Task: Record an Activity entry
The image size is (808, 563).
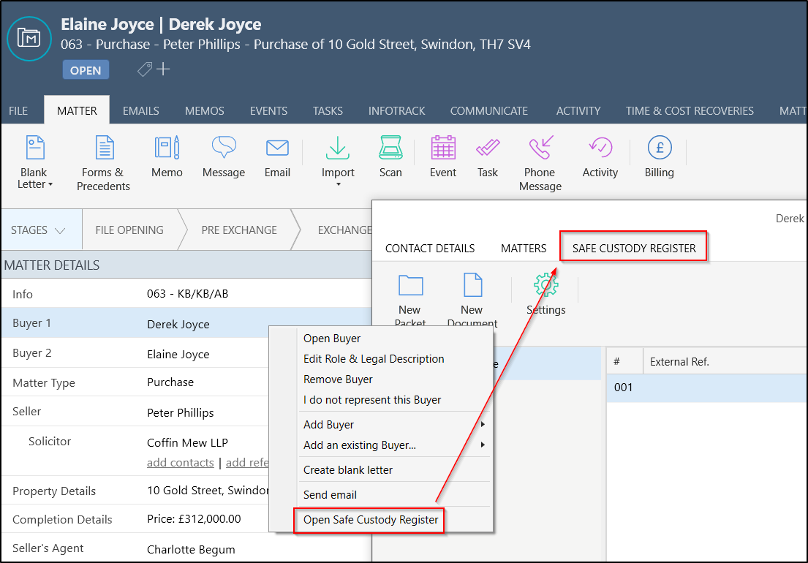Action: (600, 157)
